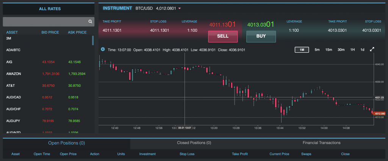
Task: Click the asset search input field
Action: coord(45,22)
